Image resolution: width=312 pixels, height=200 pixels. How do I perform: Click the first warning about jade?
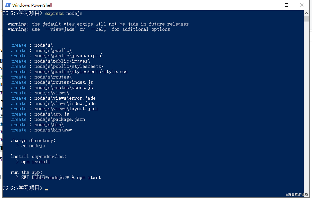[98, 24]
